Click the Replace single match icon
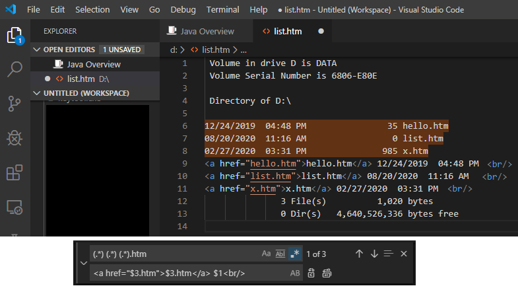 [311, 273]
